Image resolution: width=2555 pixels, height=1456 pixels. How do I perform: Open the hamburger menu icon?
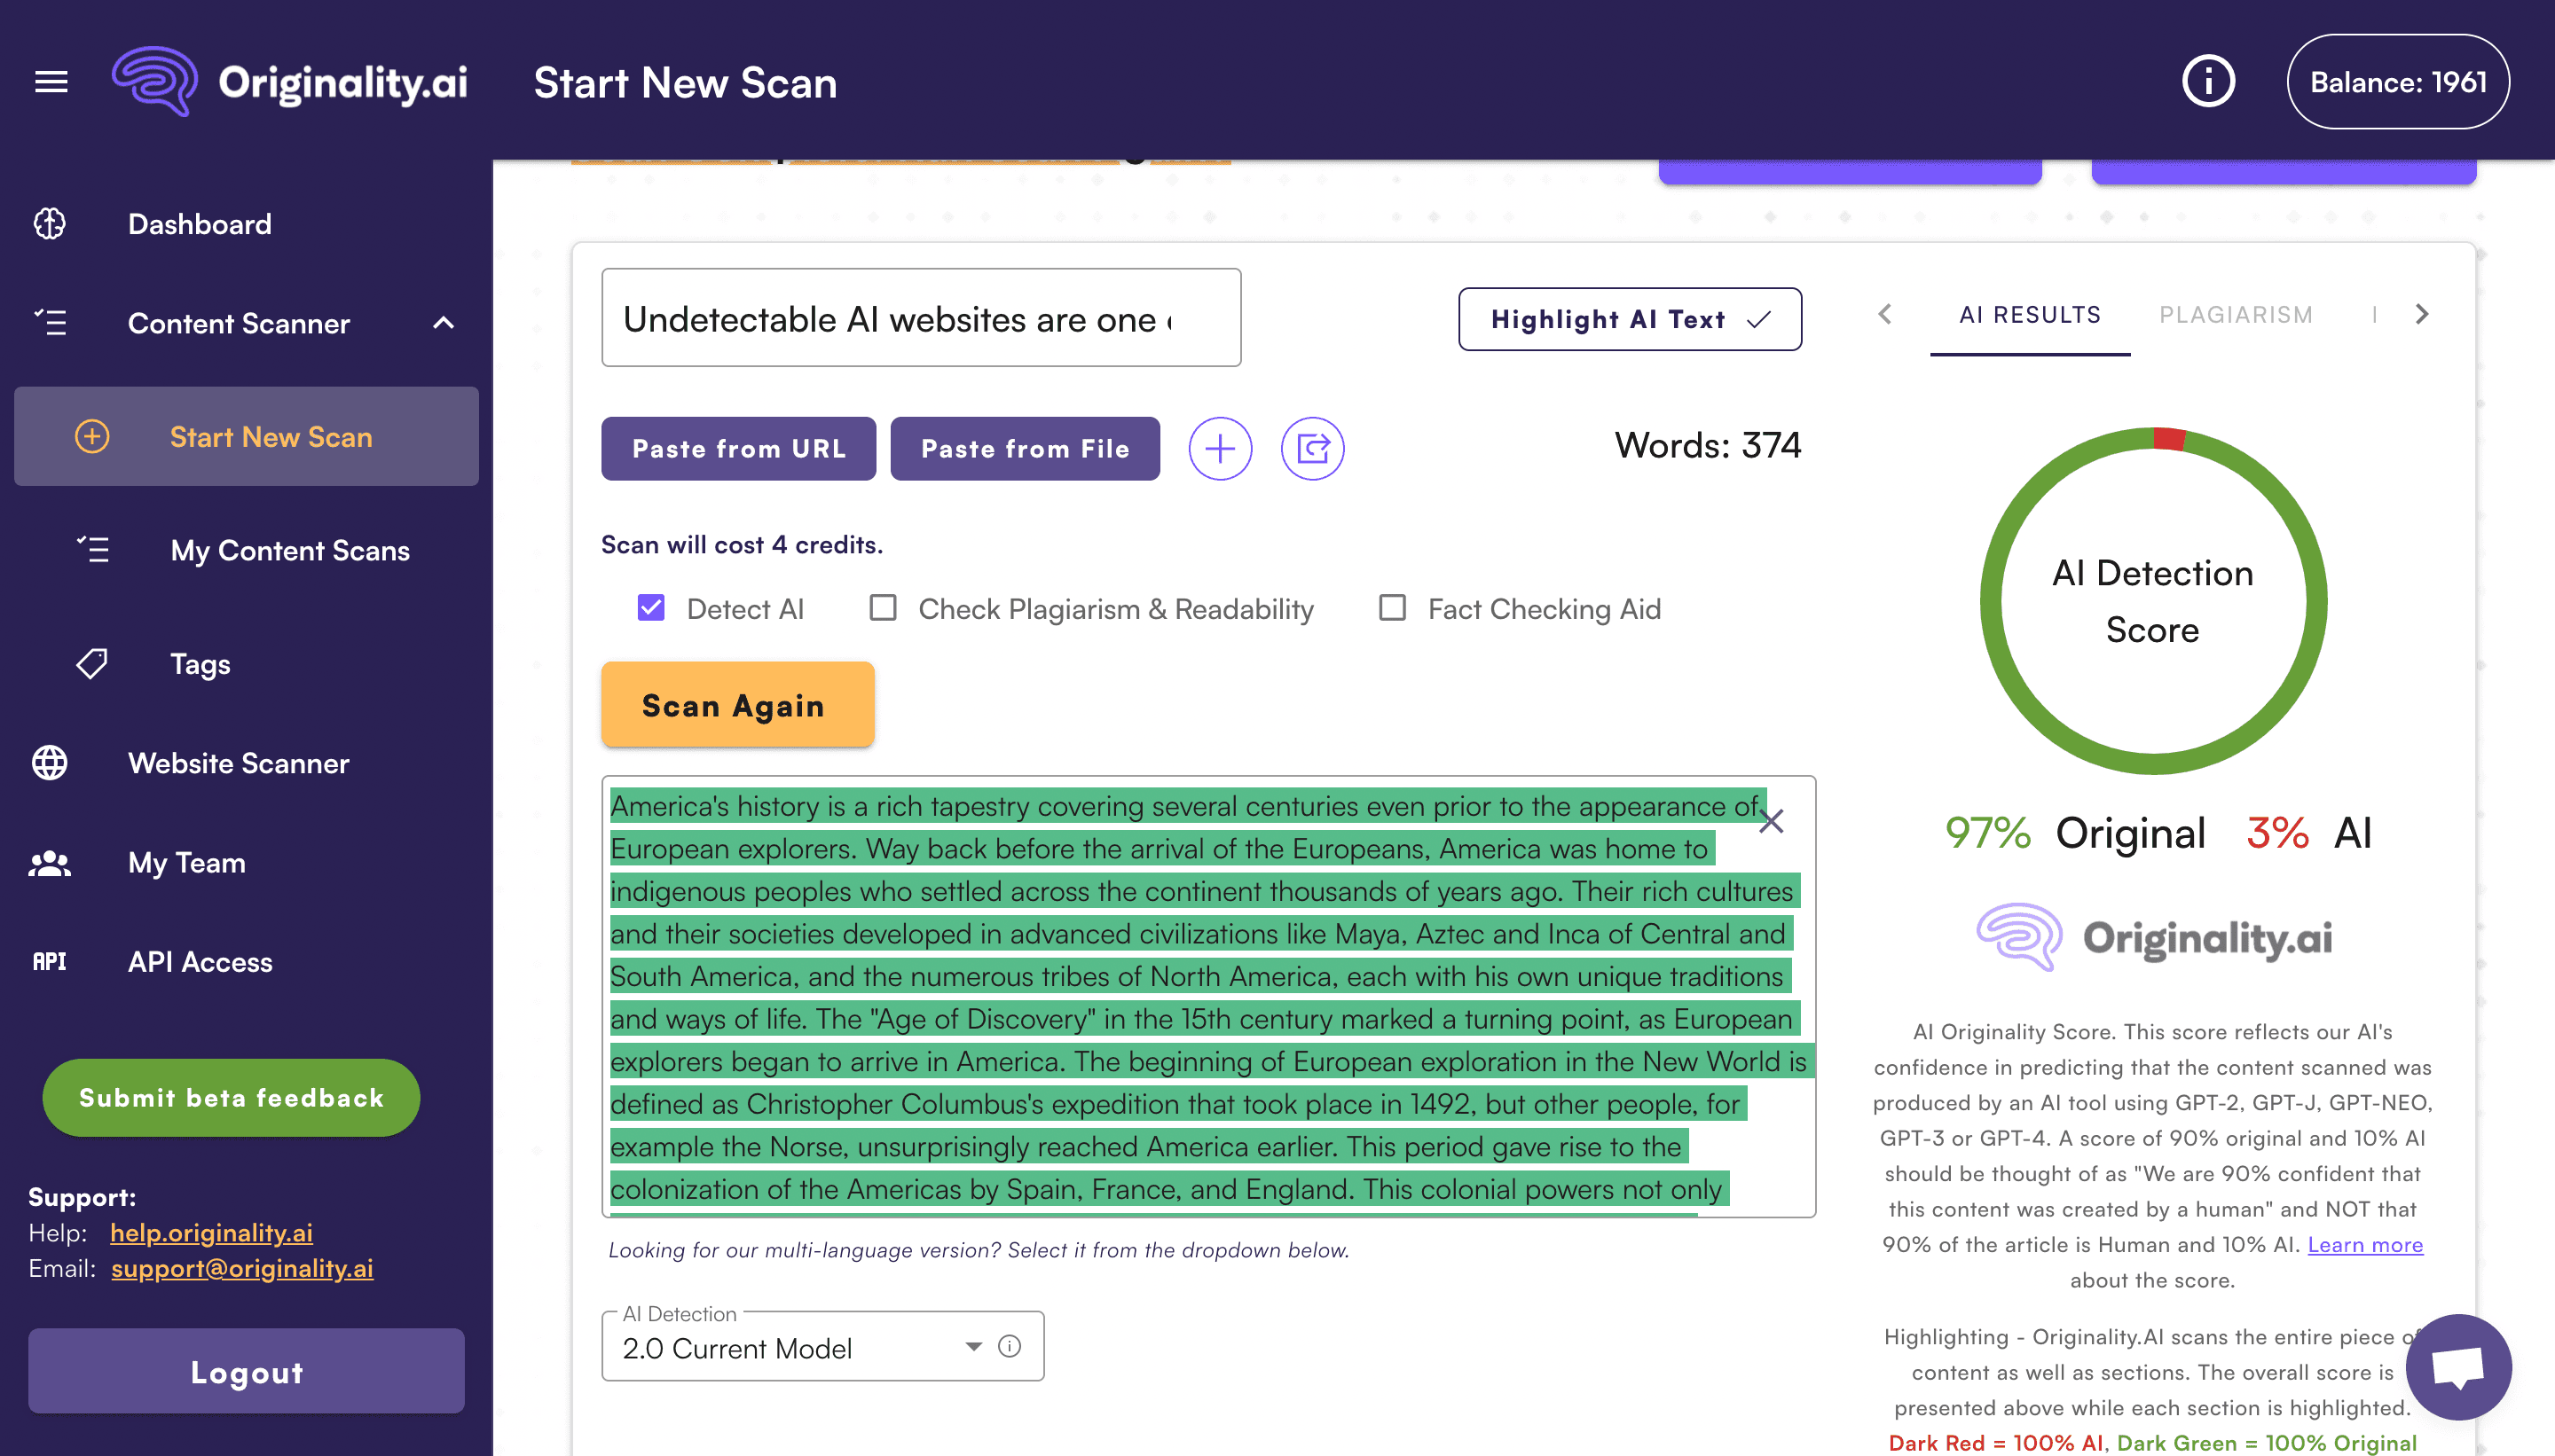51,81
